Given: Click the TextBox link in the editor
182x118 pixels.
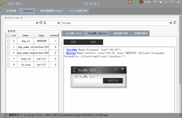Looking at the screenshot, I should pyautogui.click(x=72, y=50).
